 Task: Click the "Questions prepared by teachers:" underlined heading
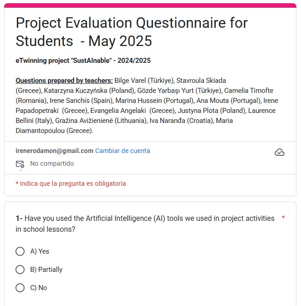[x=64, y=81]
